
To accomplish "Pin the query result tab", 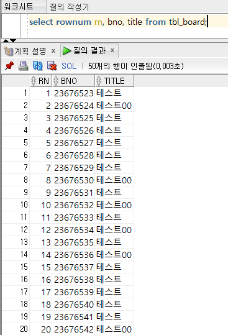I will point(9,66).
